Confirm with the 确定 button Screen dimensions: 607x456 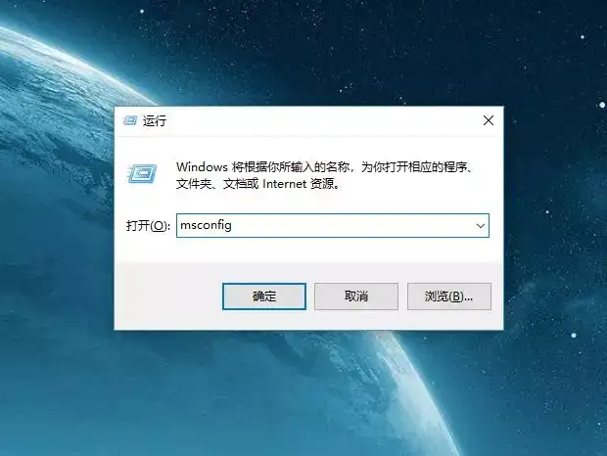click(264, 296)
